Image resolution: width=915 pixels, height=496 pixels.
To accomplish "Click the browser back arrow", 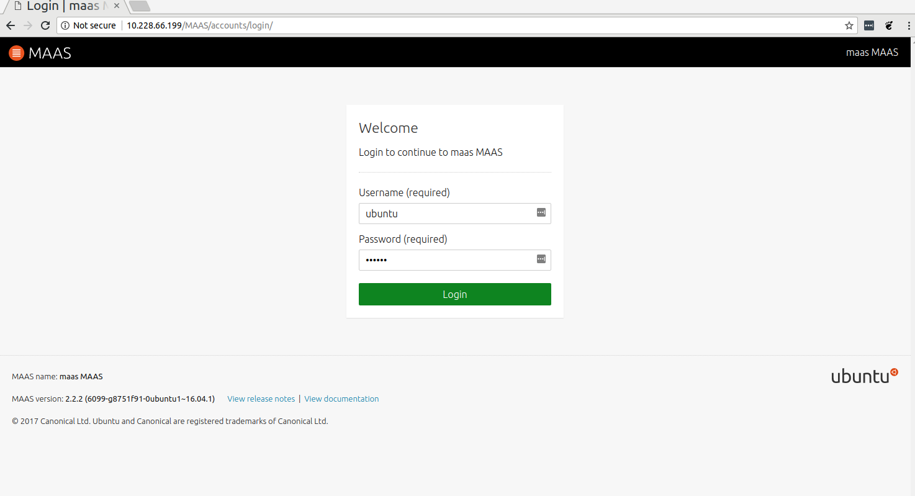I will tap(10, 25).
